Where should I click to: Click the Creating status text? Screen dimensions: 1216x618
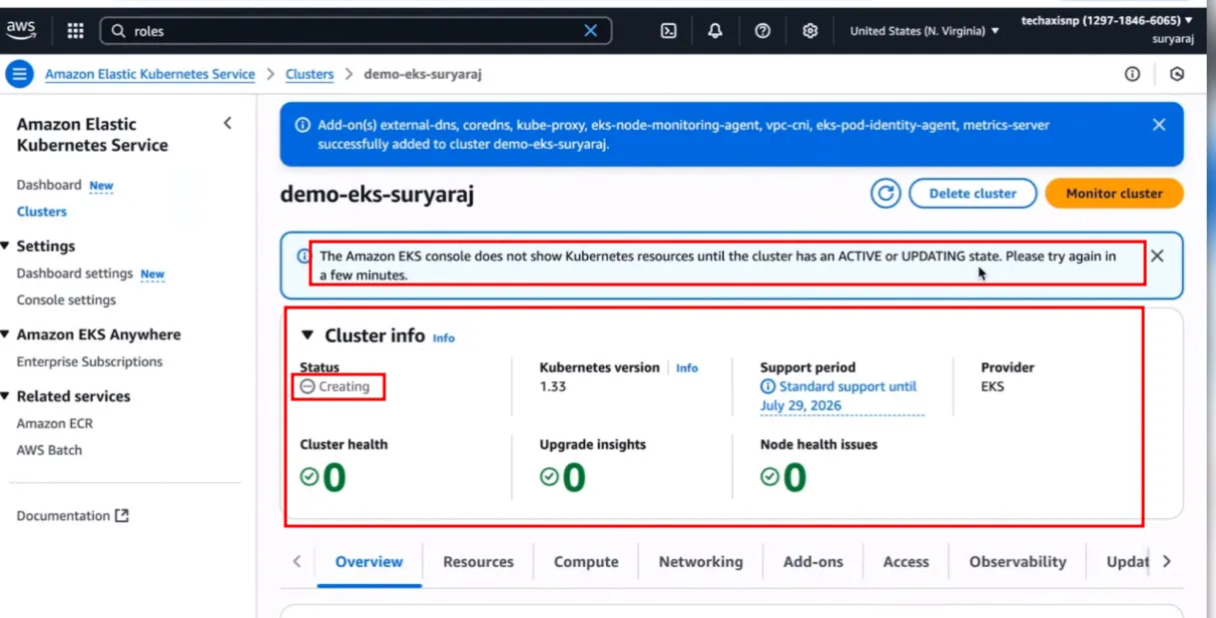tap(344, 387)
